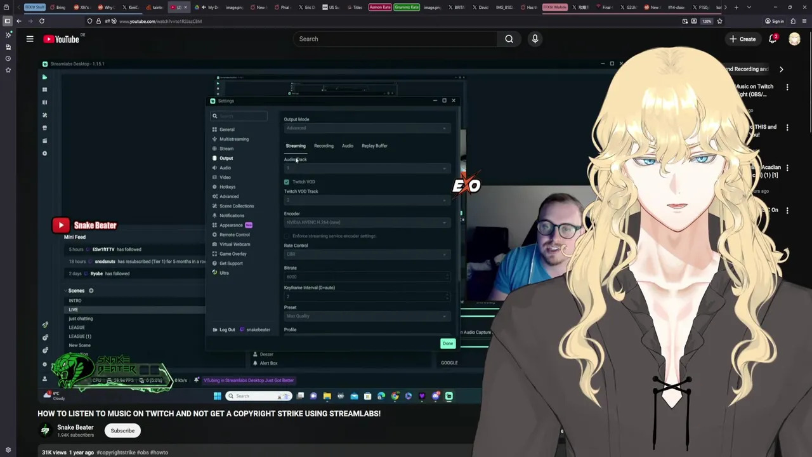This screenshot has width=812, height=457.
Task: Click the YouTube logo
Action: tap(62, 39)
